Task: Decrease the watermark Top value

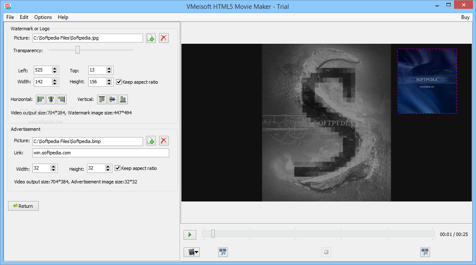Action: (109, 72)
